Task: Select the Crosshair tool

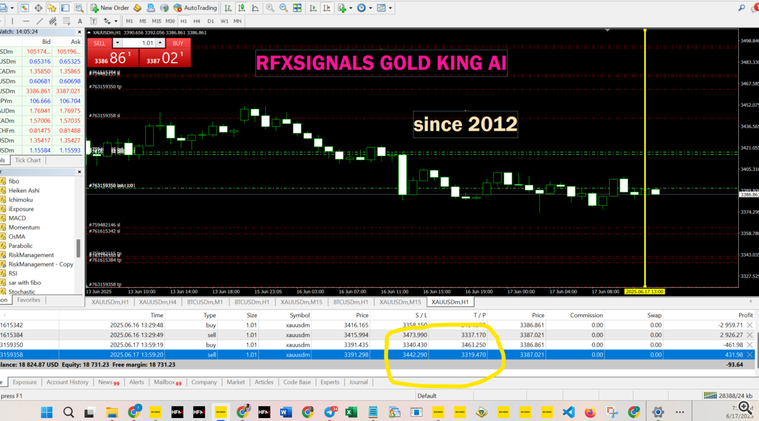Action: click(38, 8)
